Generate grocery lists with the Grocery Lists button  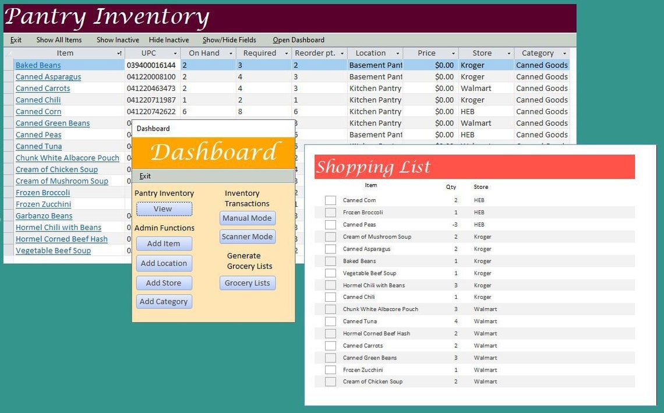[x=247, y=283]
